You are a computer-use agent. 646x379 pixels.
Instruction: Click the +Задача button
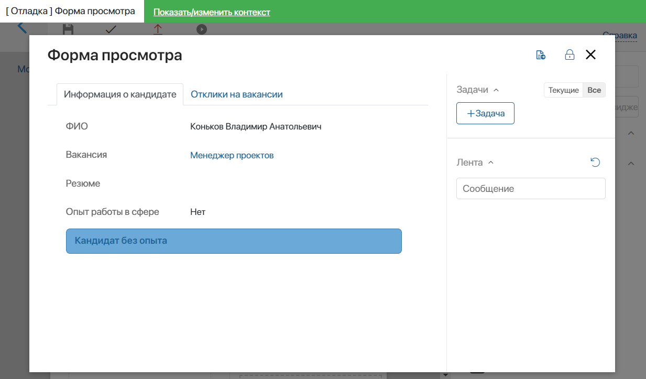coord(485,113)
